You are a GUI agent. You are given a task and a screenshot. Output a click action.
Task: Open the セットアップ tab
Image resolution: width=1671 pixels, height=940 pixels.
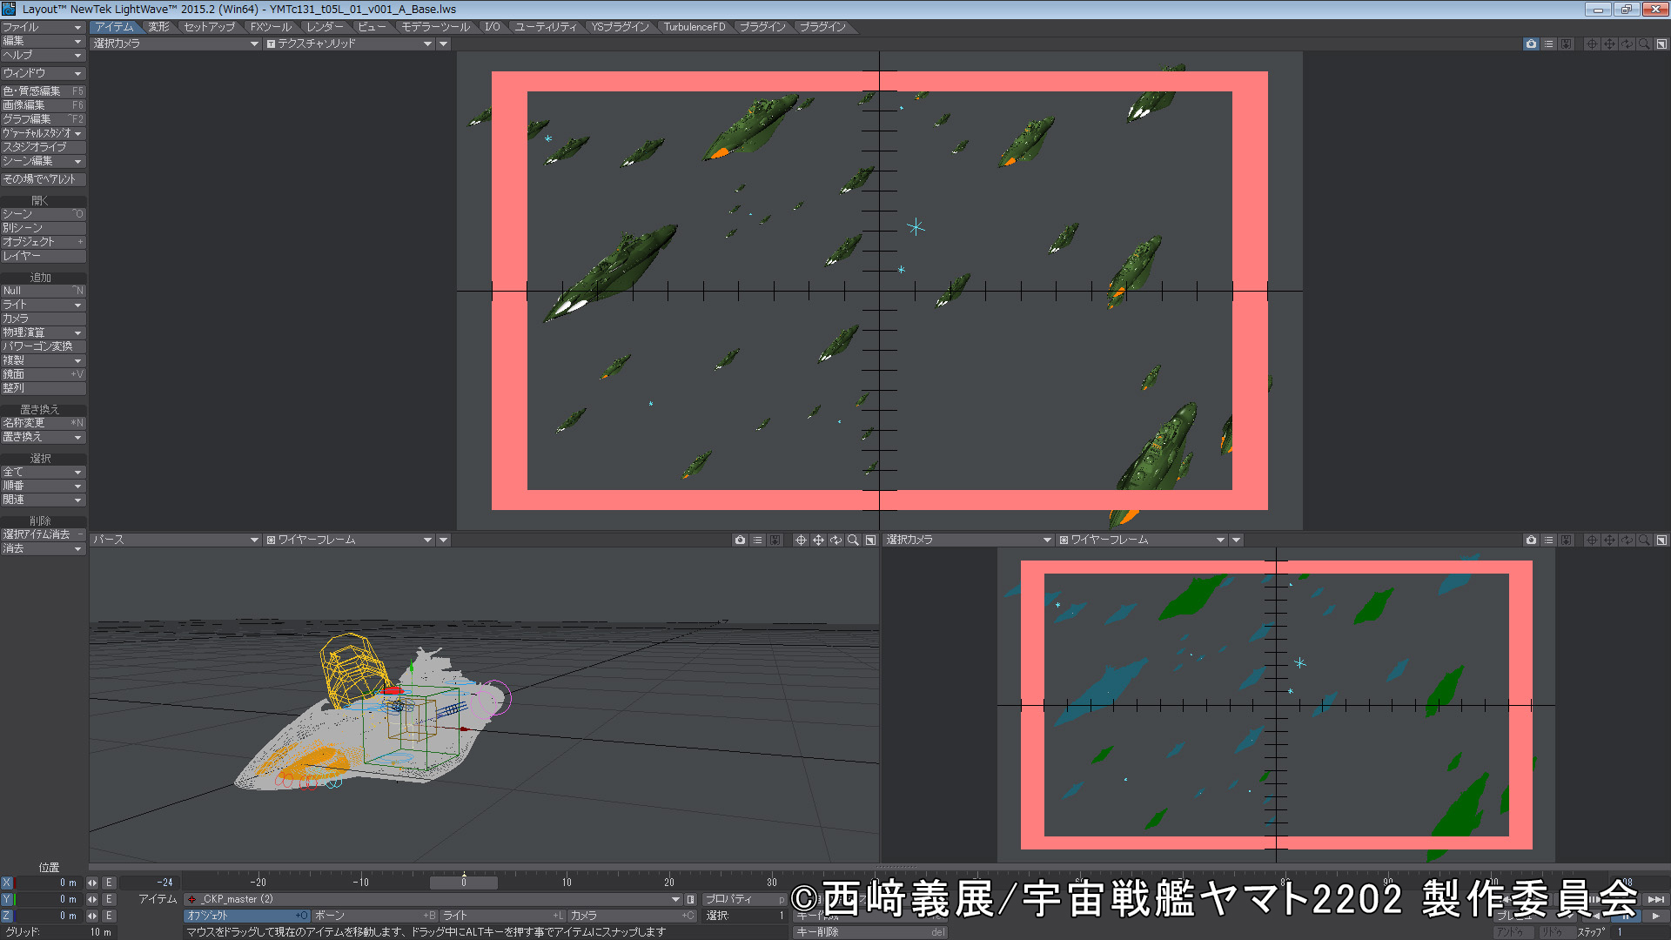pyautogui.click(x=210, y=27)
